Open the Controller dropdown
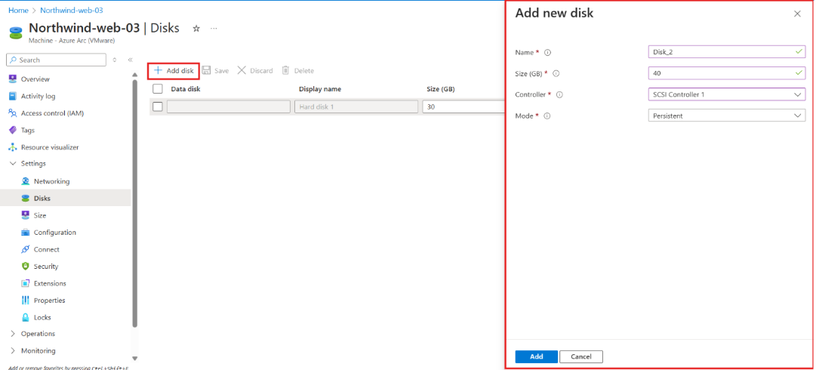This screenshot has width=816, height=370. pos(727,94)
